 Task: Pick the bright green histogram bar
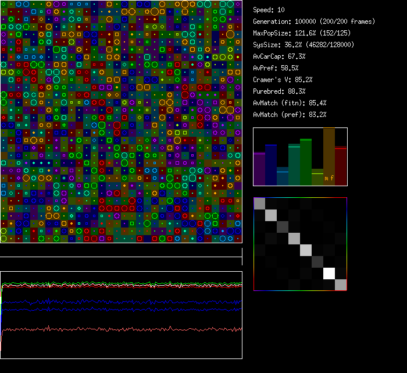pyautogui.click(x=306, y=162)
